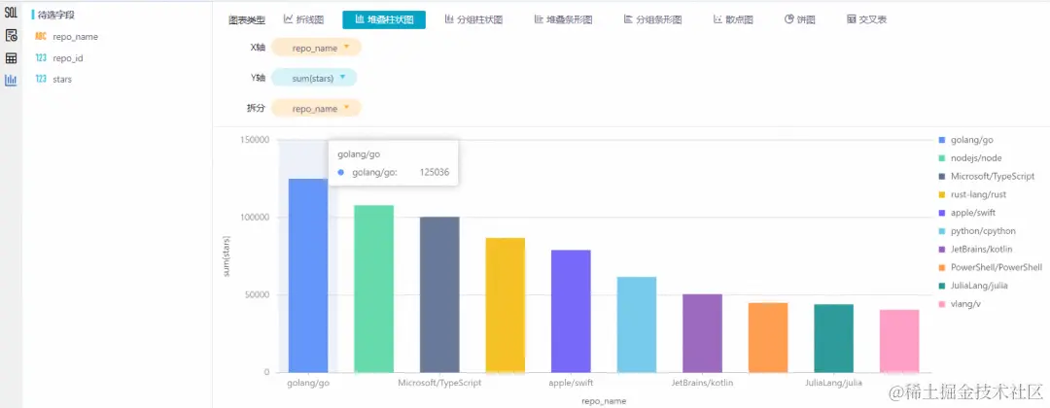Toggle golang/go legend entry
Viewport: 1050px width, 408px height.
click(965, 140)
